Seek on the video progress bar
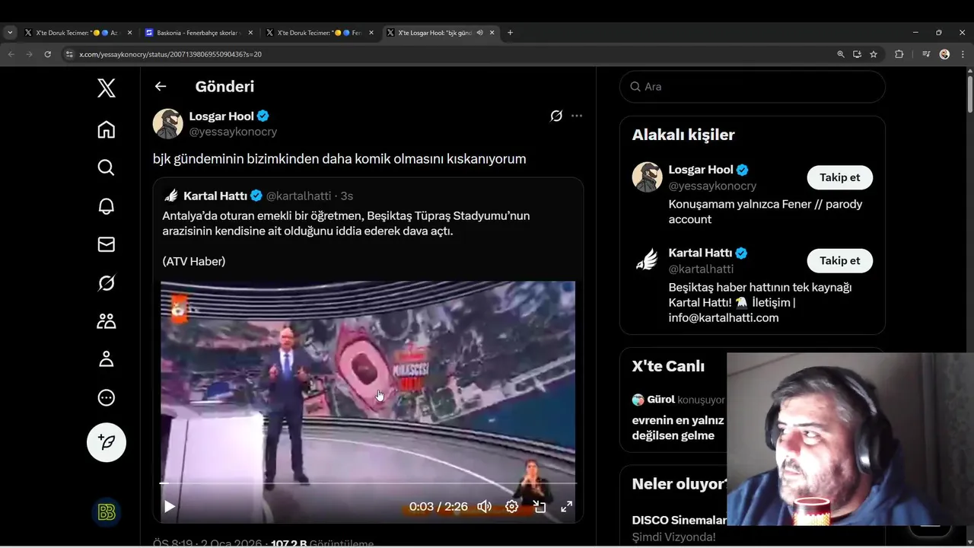Image resolution: width=974 pixels, height=548 pixels. pyautogui.click(x=368, y=483)
